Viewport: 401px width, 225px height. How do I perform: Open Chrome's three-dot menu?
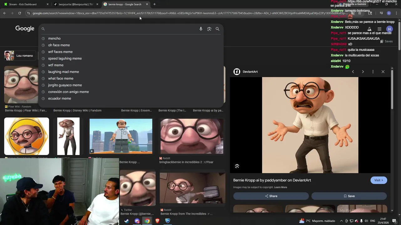coord(397,13)
